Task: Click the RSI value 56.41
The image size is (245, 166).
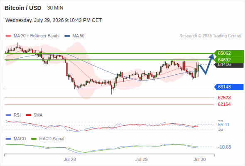Action: point(223,124)
